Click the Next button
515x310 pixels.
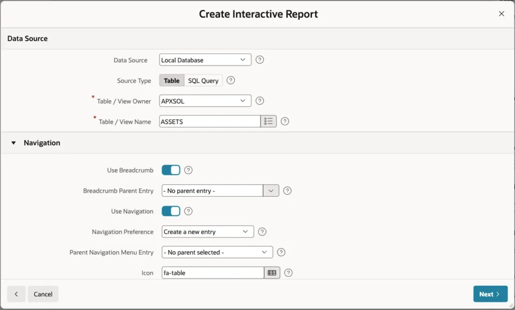coord(490,294)
